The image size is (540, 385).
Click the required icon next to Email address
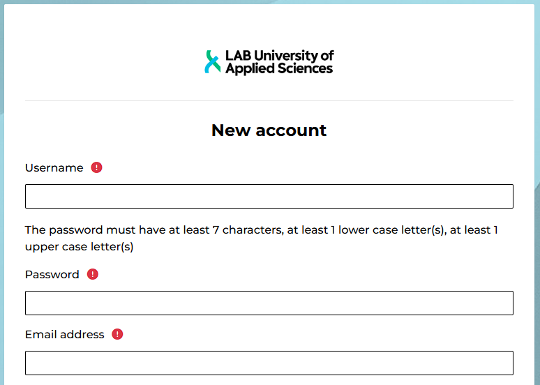tap(117, 334)
